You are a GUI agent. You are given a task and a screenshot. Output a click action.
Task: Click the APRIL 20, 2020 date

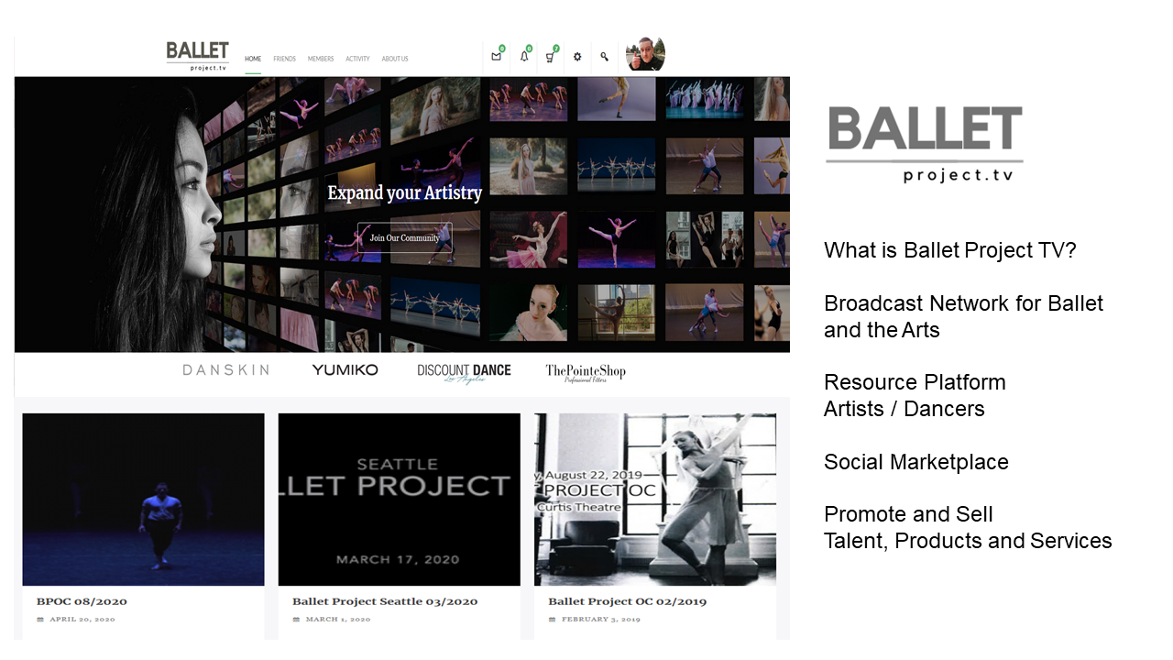pyautogui.click(x=82, y=620)
